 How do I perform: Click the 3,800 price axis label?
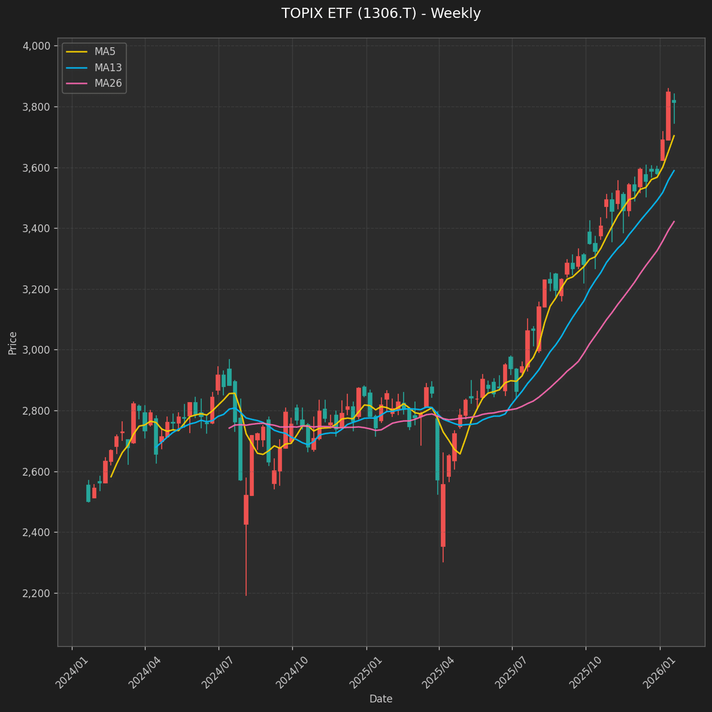tap(36, 107)
